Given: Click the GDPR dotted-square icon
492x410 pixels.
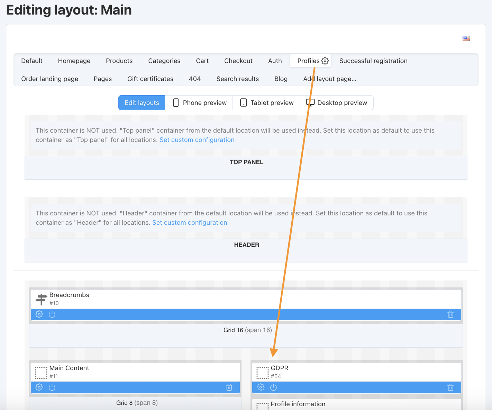Looking at the screenshot, I should 263,373.
